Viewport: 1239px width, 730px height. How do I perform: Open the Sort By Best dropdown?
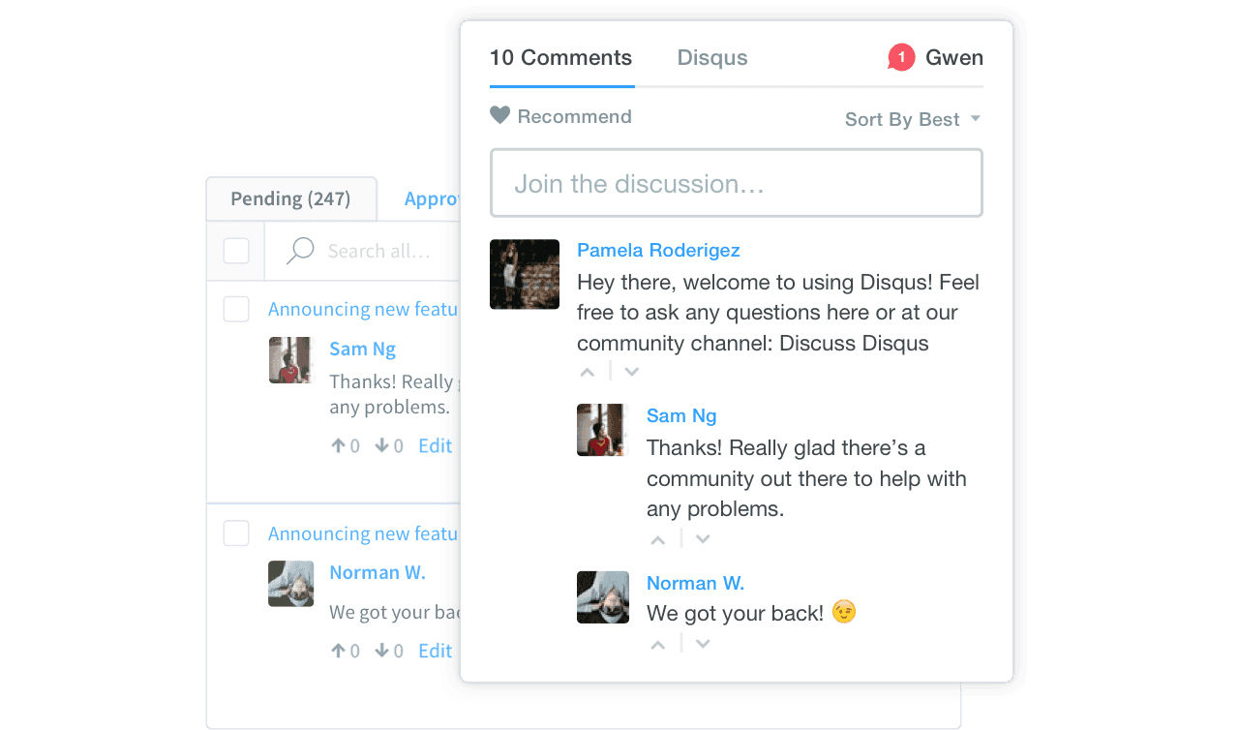(913, 119)
